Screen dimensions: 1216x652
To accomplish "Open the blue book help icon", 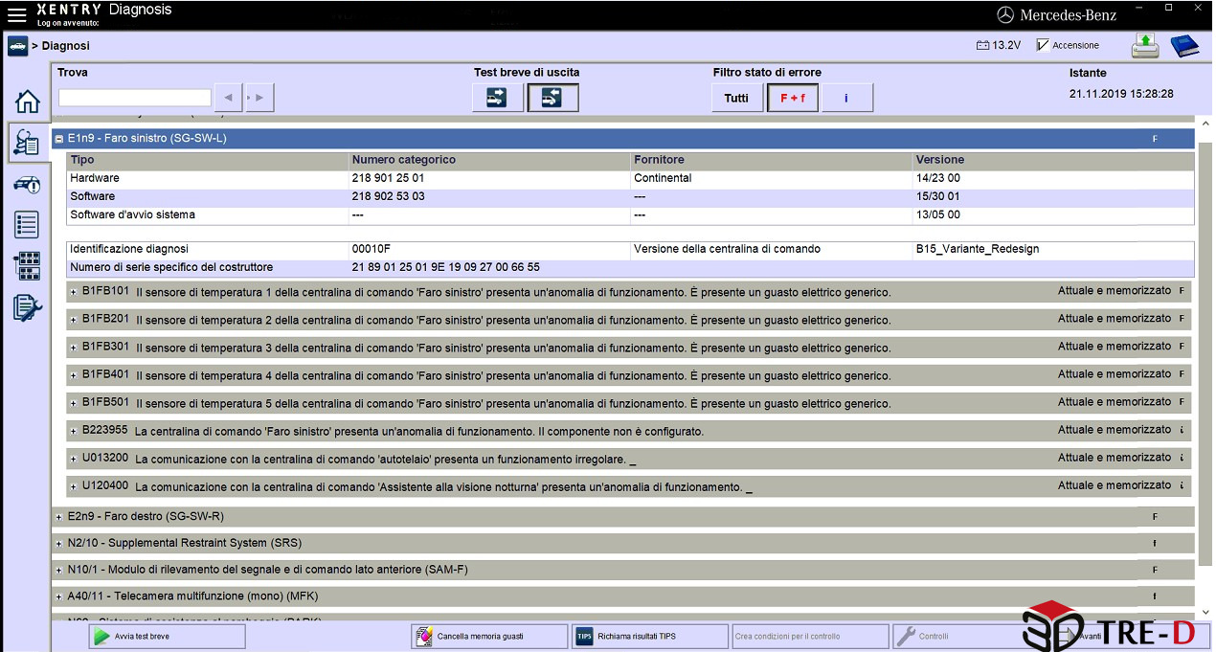I will (x=1184, y=45).
